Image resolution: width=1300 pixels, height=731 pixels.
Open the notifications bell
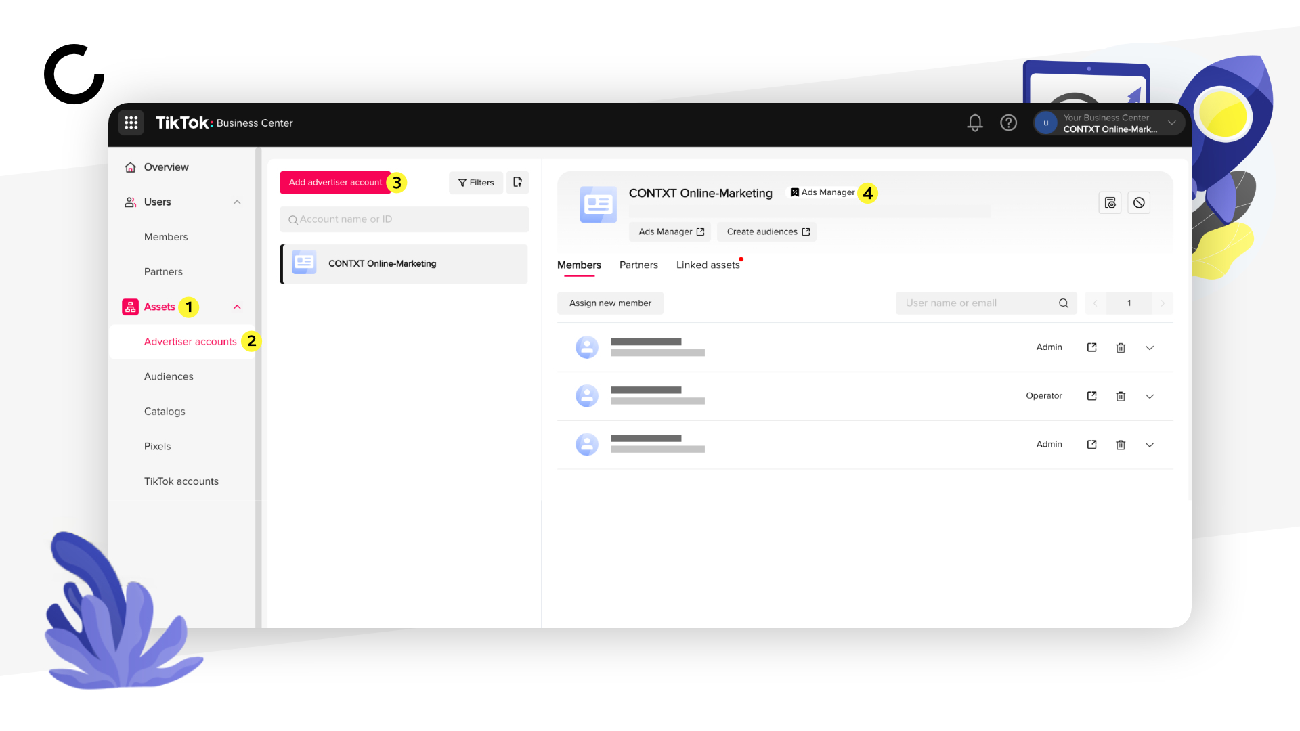coord(975,123)
